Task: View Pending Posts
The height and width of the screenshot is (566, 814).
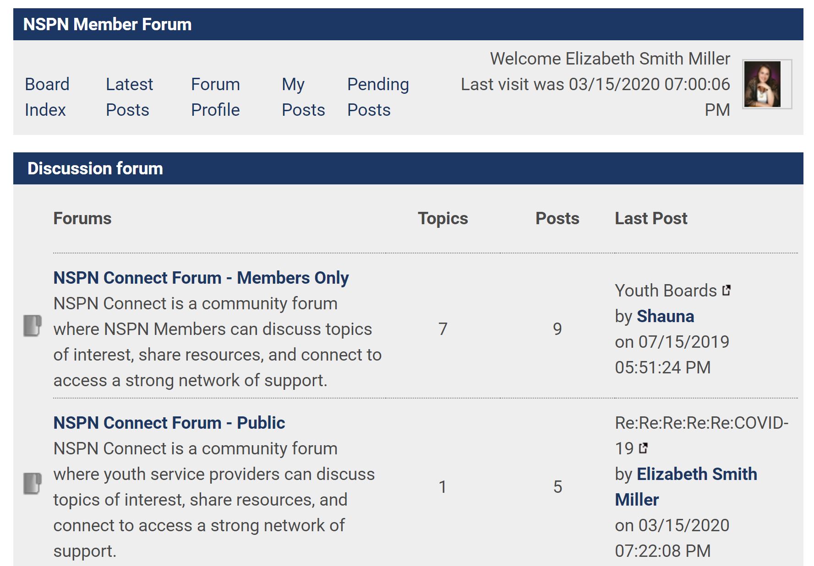Action: [378, 97]
